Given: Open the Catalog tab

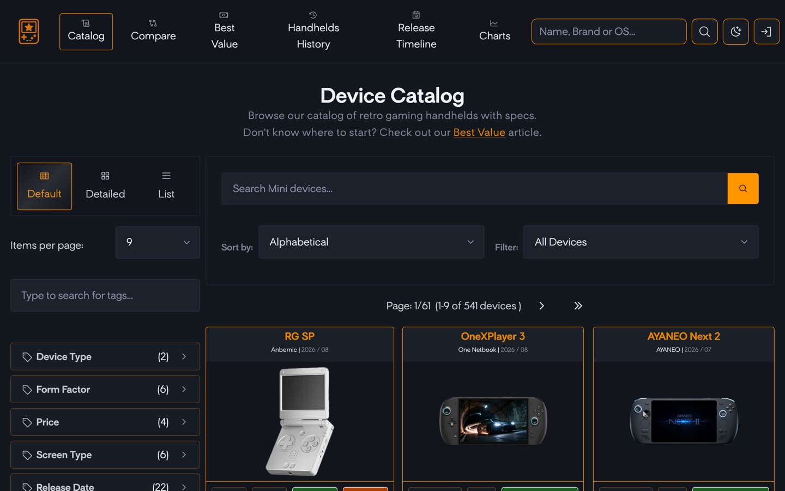Looking at the screenshot, I should [86, 32].
